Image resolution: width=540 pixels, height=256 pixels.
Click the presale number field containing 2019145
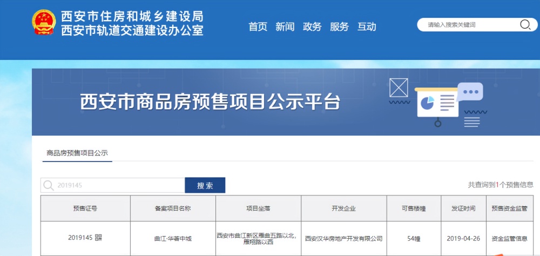tap(119, 186)
